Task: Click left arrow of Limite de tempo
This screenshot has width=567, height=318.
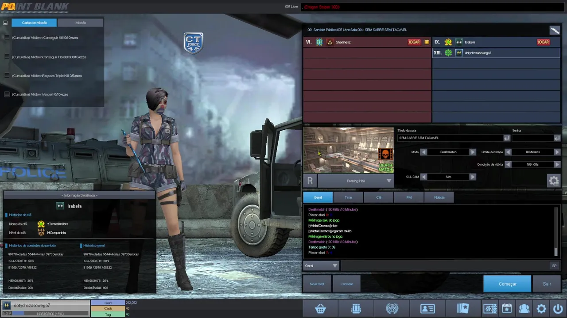Action: tap(508, 152)
